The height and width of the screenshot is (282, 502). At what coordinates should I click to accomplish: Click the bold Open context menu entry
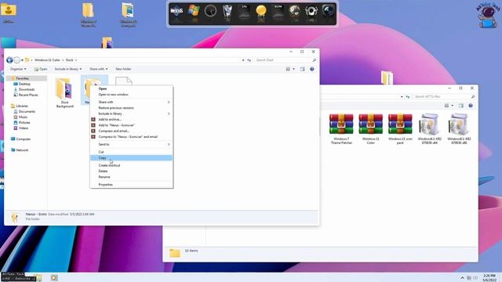pos(132,89)
